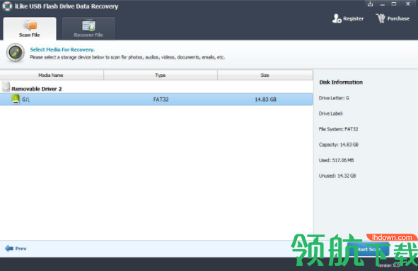Sort by Size column header
Image resolution: width=418 pixels, height=271 pixels.
[x=265, y=76]
